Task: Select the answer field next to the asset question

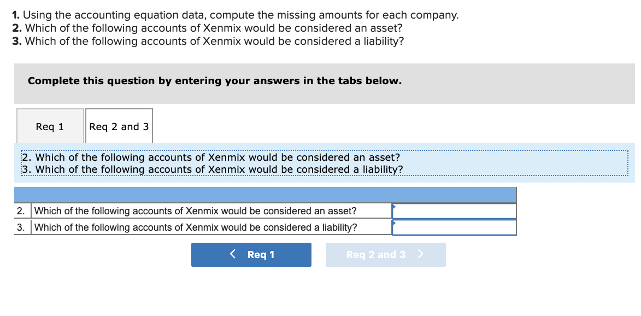Action: [454, 210]
